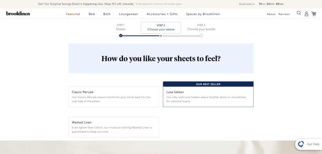Click the Step 2 progress dot
This screenshot has height=154, width=322.
click(161, 36)
